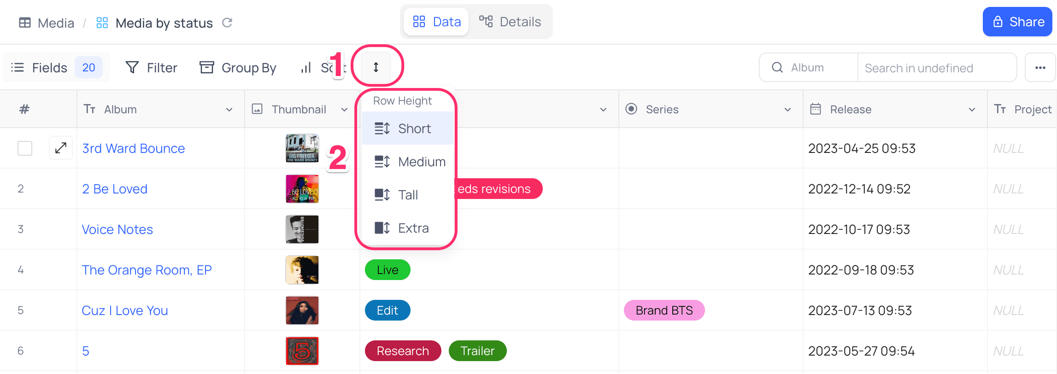1057x374 pixels.
Task: Expand the Release column dropdown arrow
Action: (x=972, y=110)
